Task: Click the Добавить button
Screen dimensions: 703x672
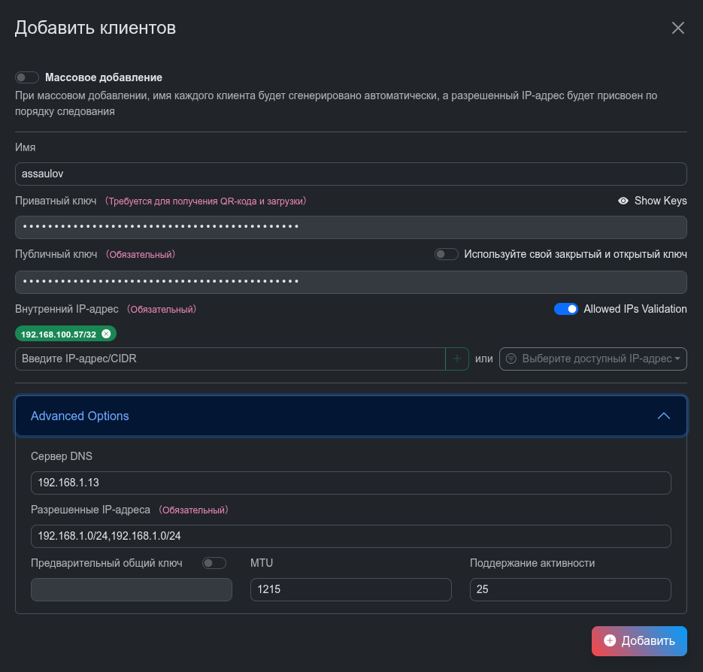Action: (x=639, y=641)
